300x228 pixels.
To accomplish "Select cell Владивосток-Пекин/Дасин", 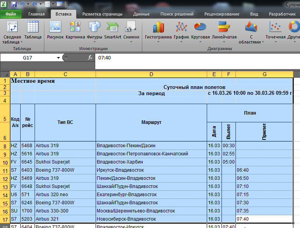I will (x=151, y=146).
